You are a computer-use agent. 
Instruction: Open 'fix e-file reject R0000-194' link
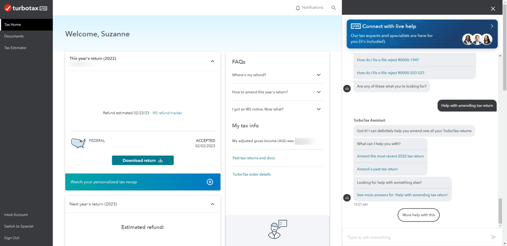(x=388, y=60)
